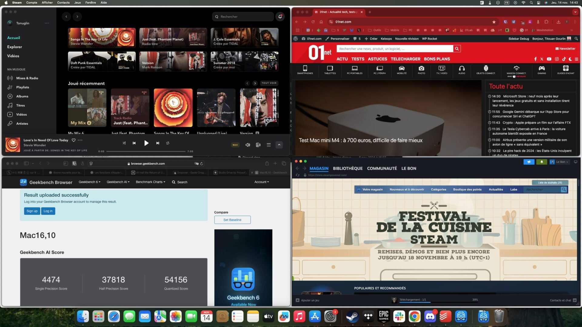Select Explorer in TIDAL navigation
The image size is (582, 327).
(x=15, y=47)
